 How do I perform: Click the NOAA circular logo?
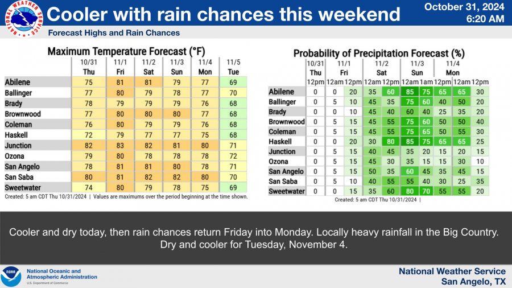[x=11, y=276]
